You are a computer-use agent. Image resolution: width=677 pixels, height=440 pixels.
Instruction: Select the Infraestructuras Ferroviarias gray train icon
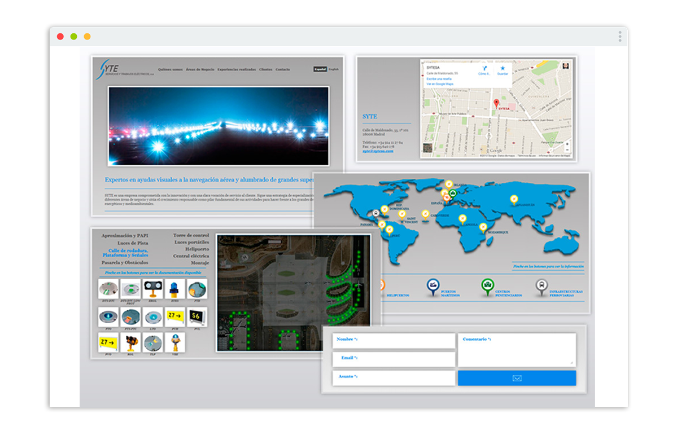pos(541,287)
